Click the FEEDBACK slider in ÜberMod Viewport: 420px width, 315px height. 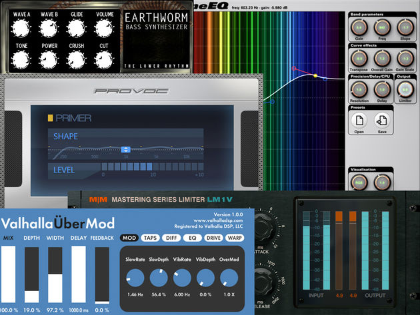(102, 276)
